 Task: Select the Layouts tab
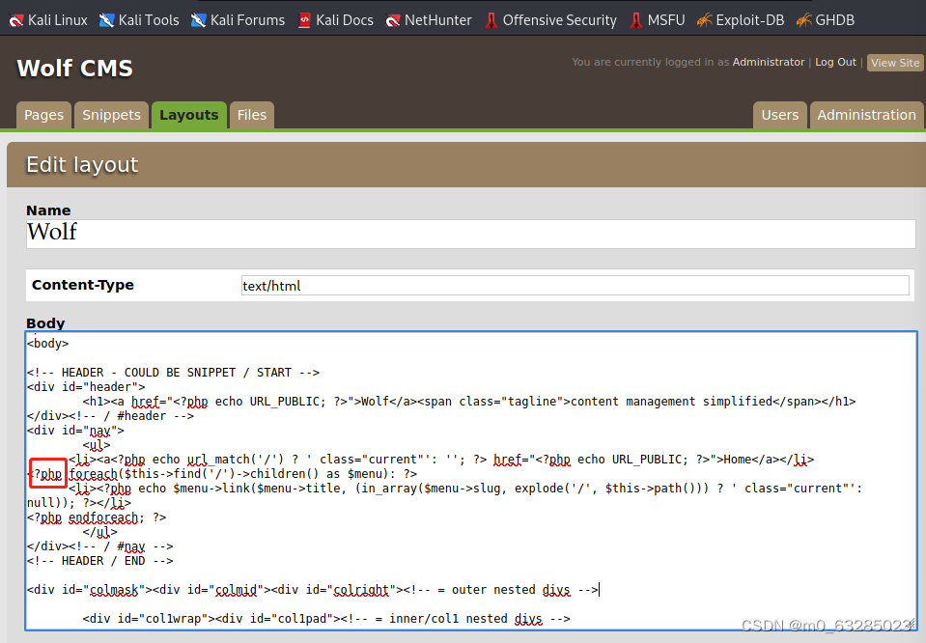point(189,115)
